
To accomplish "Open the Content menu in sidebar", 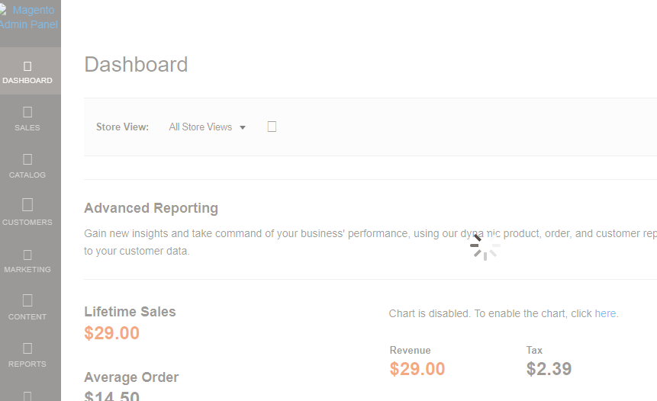I will pos(27,308).
